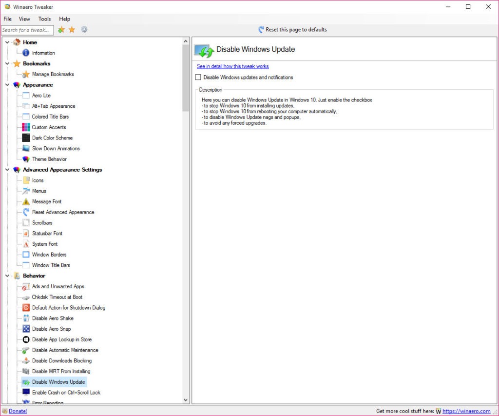Collapse the Behavior tree node
Image resolution: width=499 pixels, height=416 pixels.
(x=7, y=276)
